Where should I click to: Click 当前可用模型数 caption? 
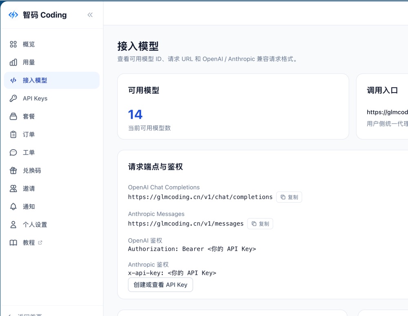149,128
